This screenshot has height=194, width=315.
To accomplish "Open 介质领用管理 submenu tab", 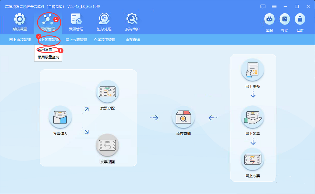I will (105, 40).
